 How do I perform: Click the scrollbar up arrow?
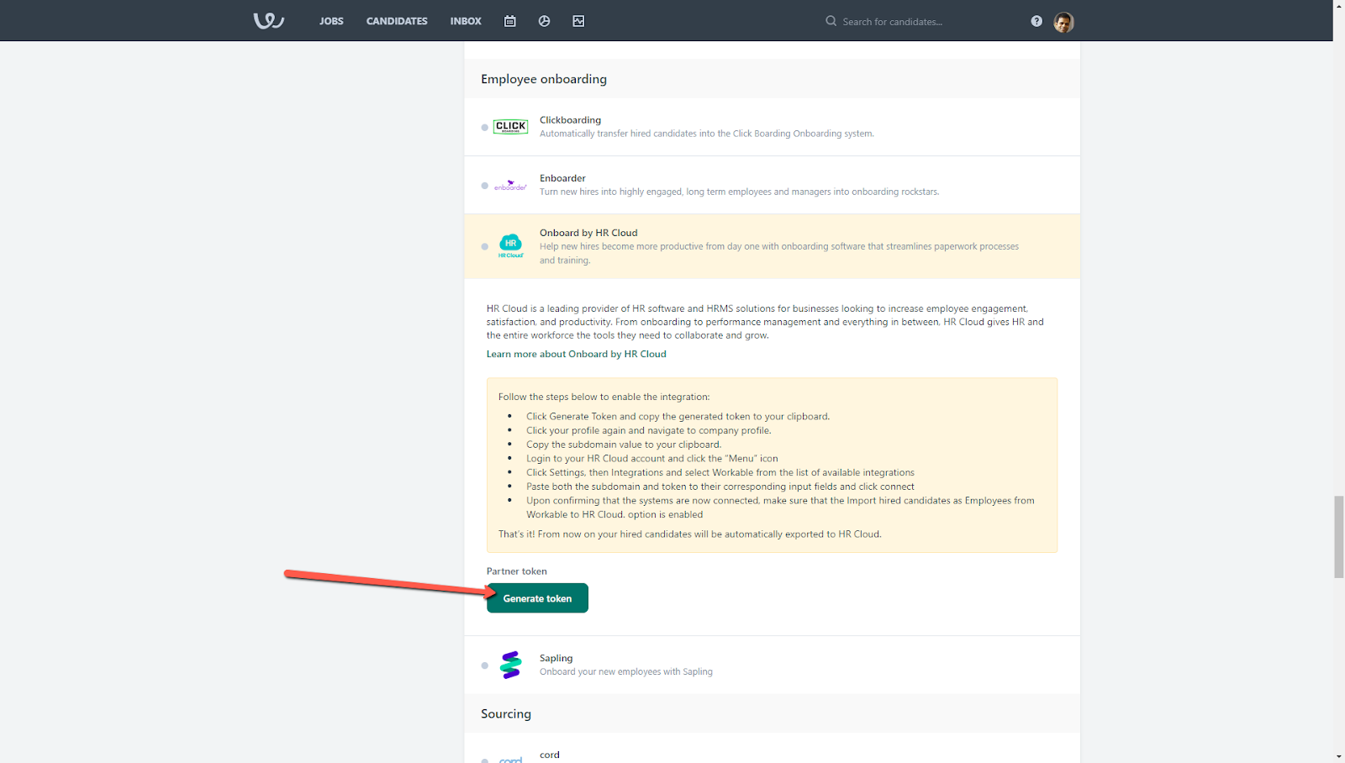coord(1338,6)
